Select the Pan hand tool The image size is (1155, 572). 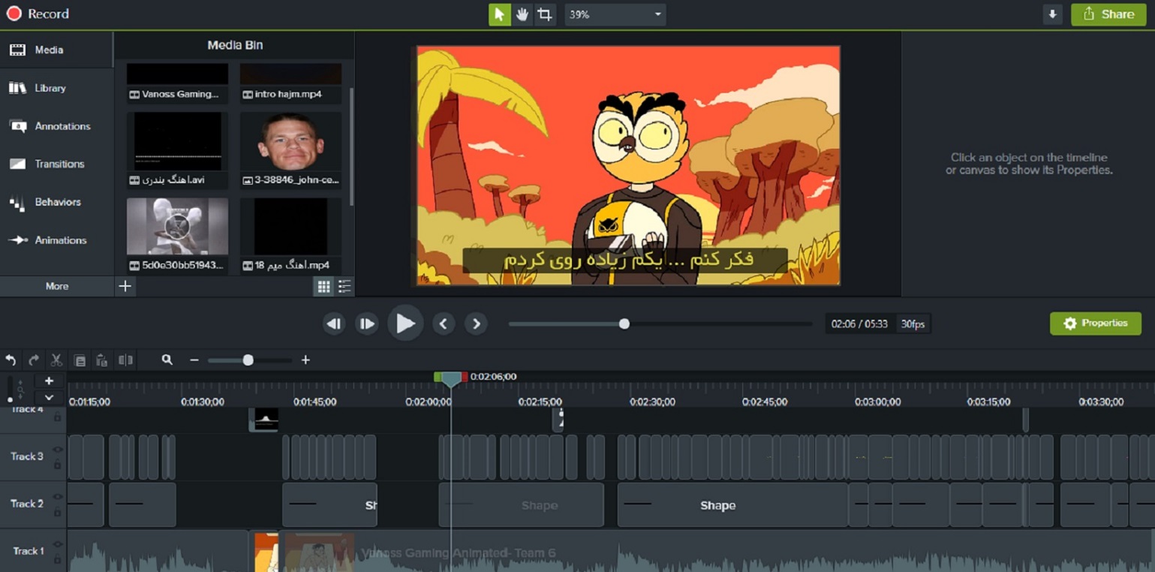(x=522, y=14)
